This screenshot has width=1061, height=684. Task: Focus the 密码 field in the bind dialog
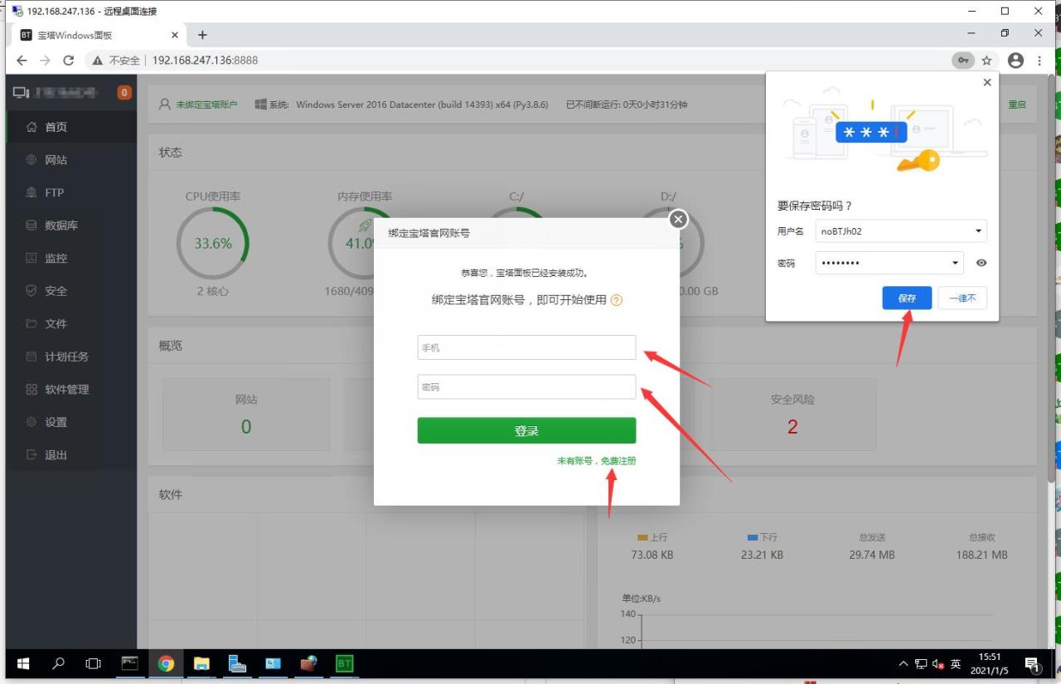coord(526,387)
